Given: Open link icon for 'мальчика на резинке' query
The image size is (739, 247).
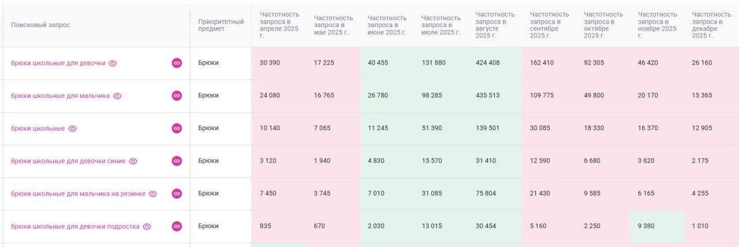Looking at the screenshot, I should pos(177,193).
